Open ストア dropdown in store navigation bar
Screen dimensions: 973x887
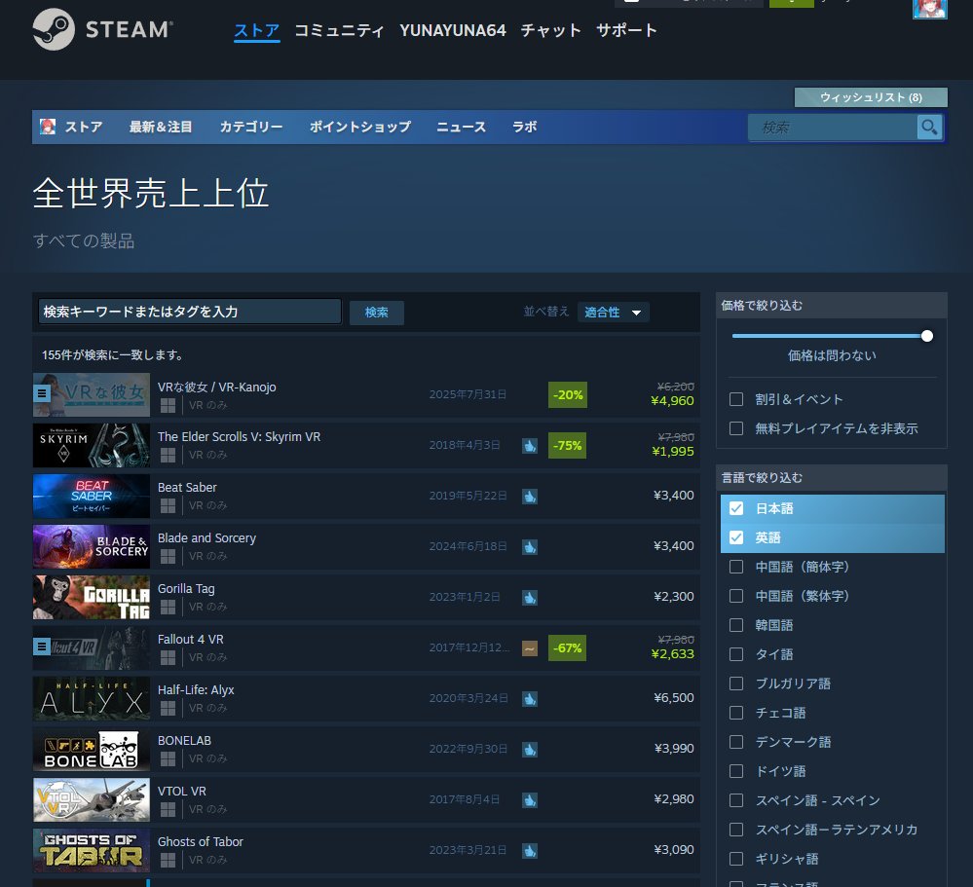click(84, 128)
